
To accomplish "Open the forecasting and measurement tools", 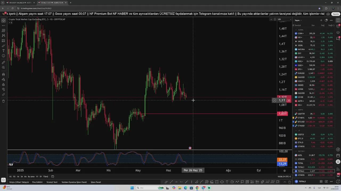I will 3,41.
